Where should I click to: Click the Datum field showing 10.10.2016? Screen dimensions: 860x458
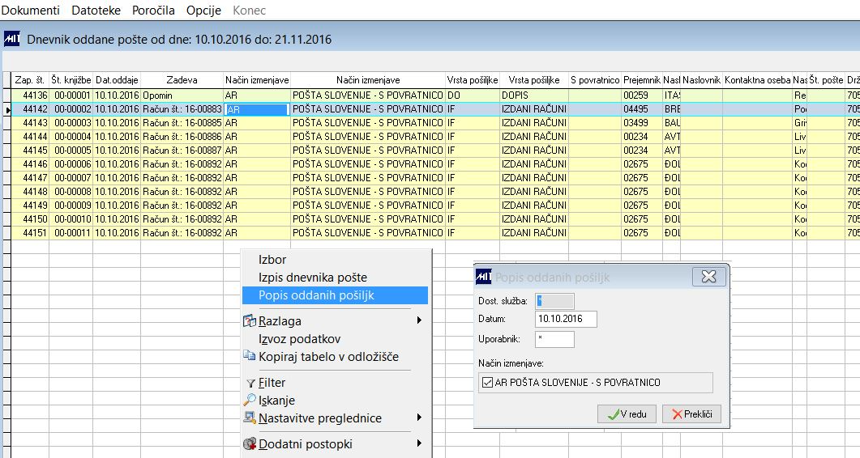coord(566,319)
